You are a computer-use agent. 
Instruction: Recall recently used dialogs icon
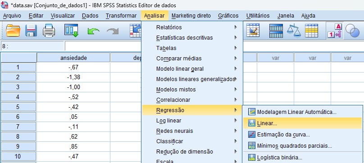71,31
